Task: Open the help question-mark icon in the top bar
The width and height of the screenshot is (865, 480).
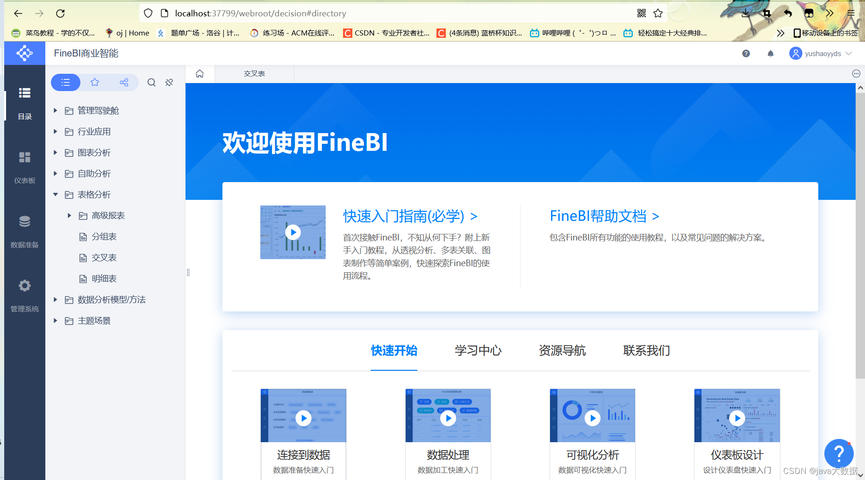Action: pyautogui.click(x=746, y=53)
